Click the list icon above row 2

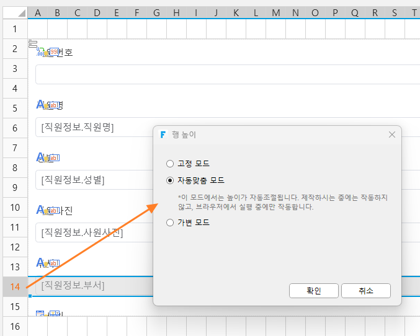click(33, 43)
